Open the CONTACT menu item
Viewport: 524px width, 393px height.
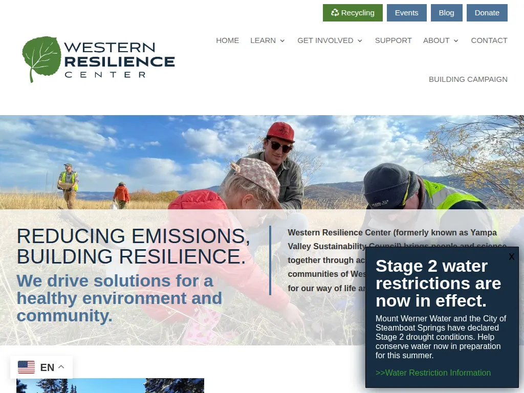click(x=489, y=40)
